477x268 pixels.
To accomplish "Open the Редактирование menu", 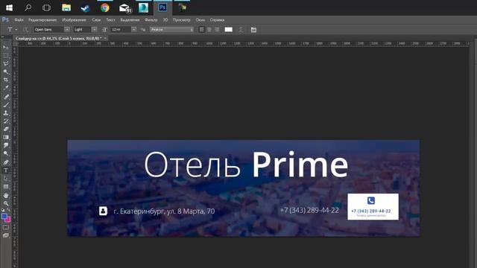I will [x=42, y=20].
